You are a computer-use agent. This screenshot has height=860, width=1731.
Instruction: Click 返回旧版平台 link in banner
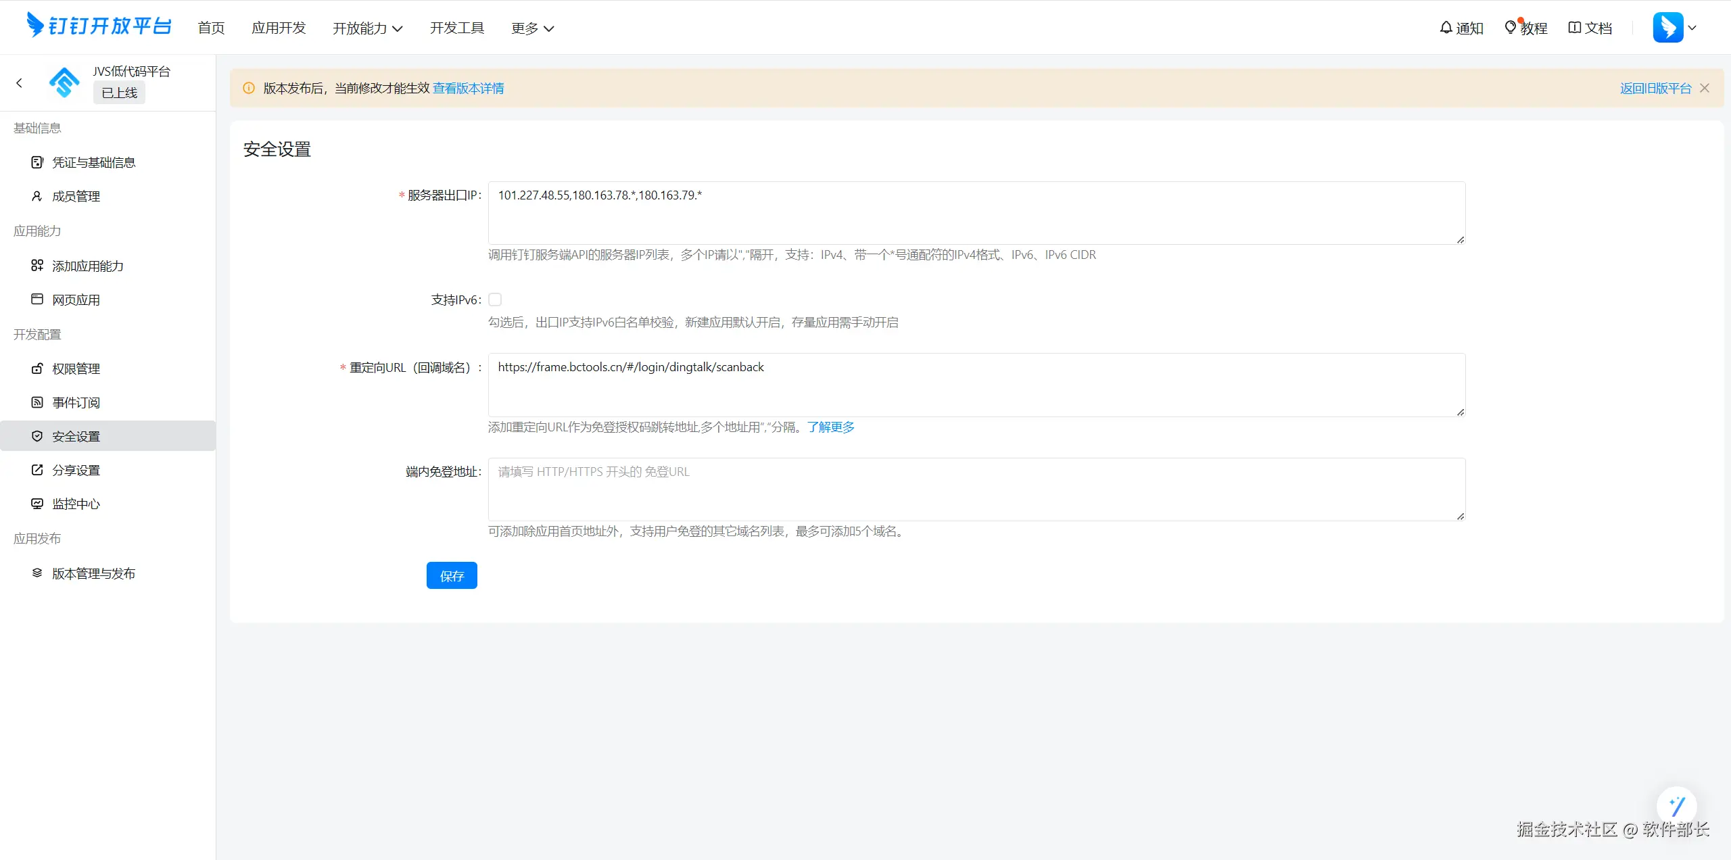click(x=1655, y=88)
